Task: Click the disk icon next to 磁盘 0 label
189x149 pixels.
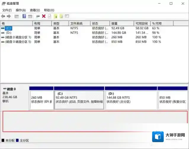Action: click(5, 89)
